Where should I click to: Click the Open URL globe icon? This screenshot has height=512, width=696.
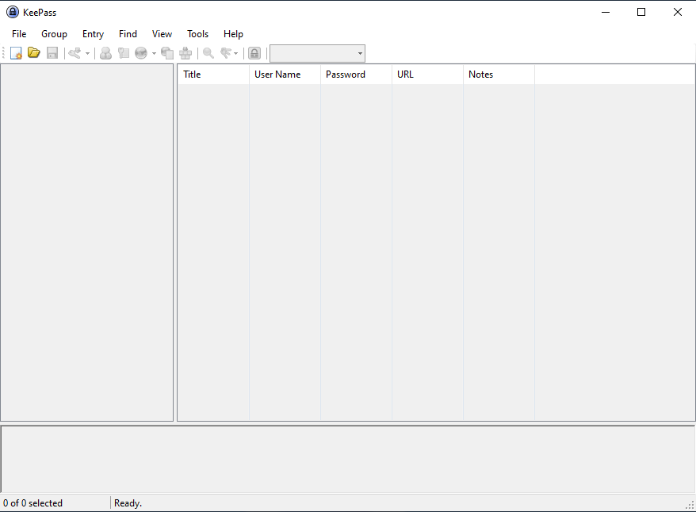pyautogui.click(x=141, y=53)
